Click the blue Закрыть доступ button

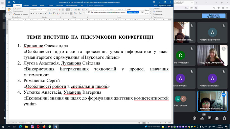(x=133, y=12)
